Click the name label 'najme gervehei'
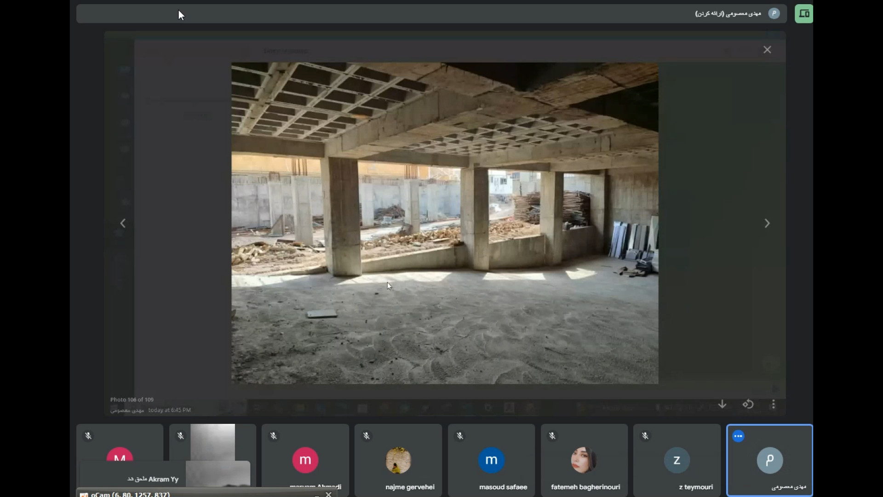The height and width of the screenshot is (497, 883). 410,487
